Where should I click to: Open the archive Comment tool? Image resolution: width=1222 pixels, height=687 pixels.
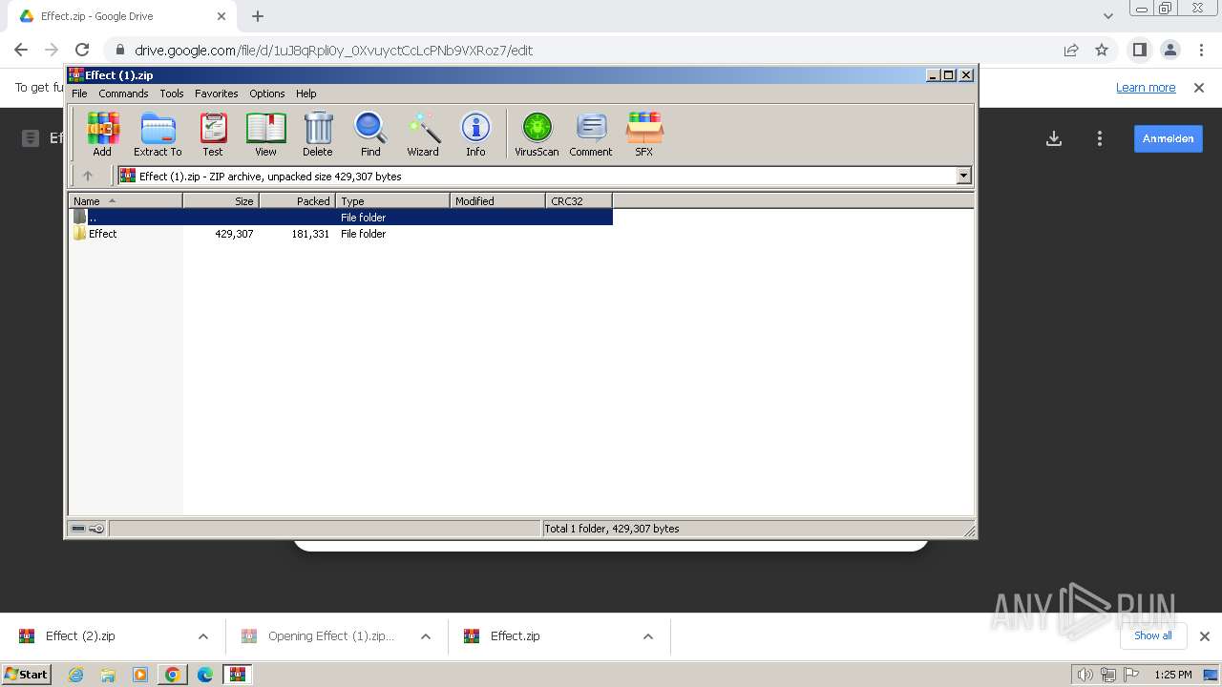click(x=591, y=134)
